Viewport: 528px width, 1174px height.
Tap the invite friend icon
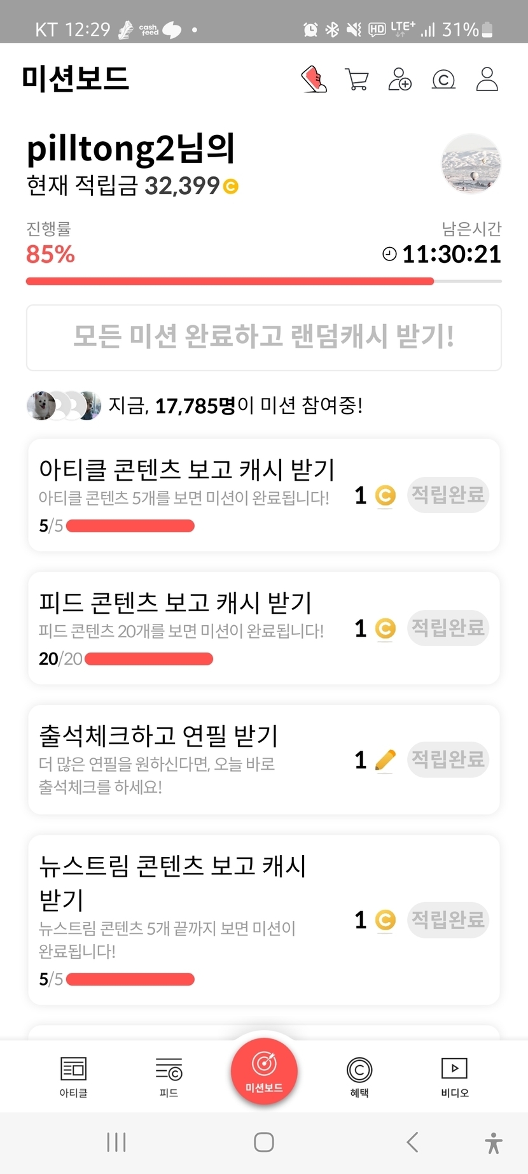399,80
